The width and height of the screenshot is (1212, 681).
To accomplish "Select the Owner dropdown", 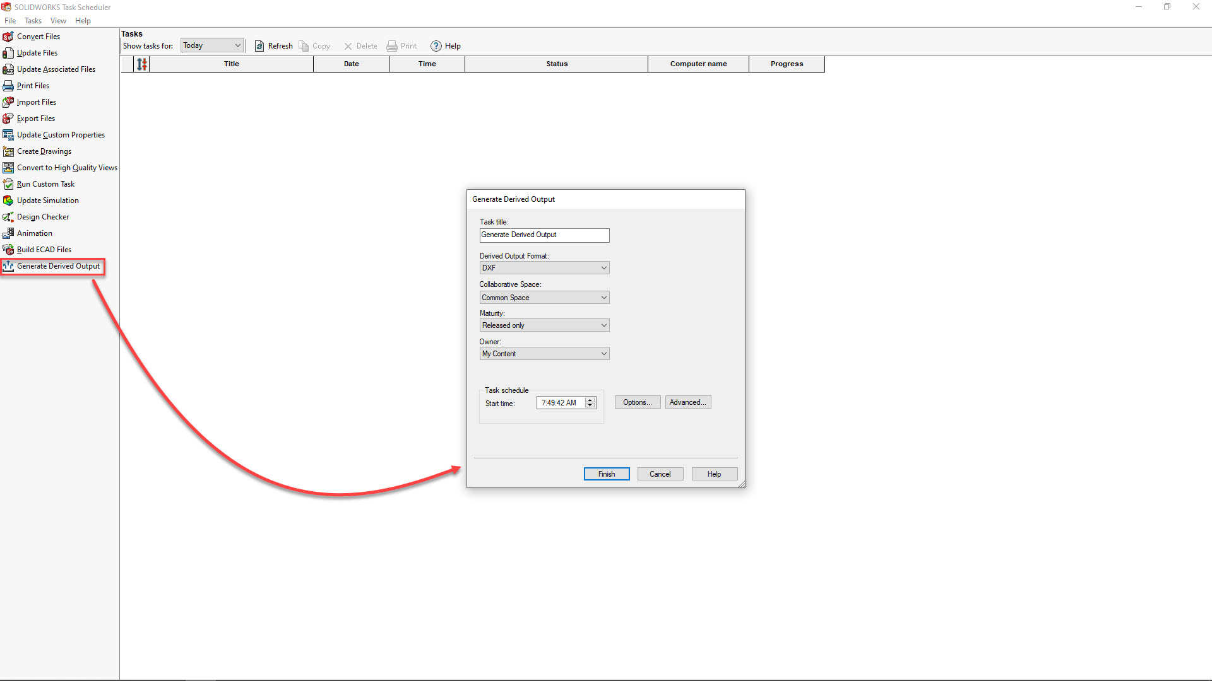I will (x=544, y=353).
